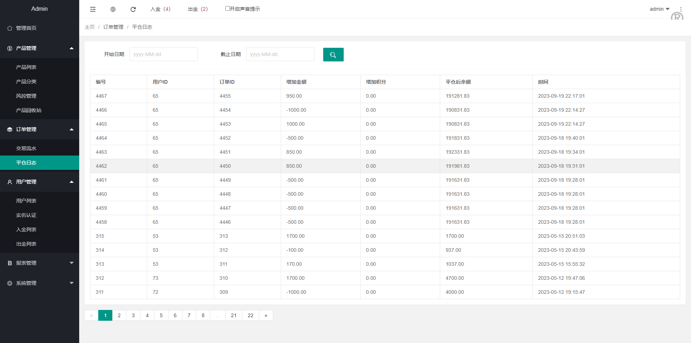Click the refresh icon in top bar
Image resolution: width=691 pixels, height=343 pixels.
coord(133,9)
